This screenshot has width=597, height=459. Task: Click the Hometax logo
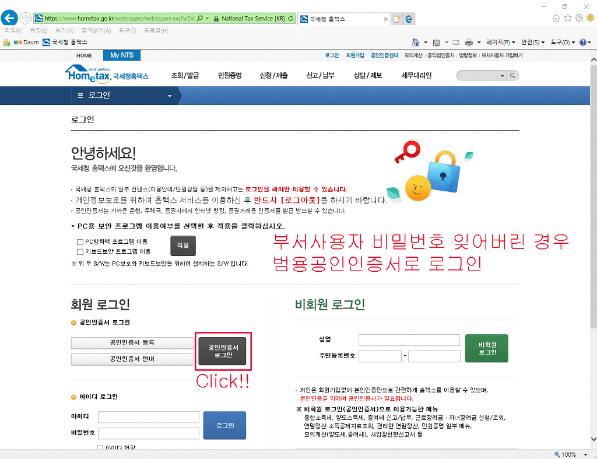[x=107, y=73]
